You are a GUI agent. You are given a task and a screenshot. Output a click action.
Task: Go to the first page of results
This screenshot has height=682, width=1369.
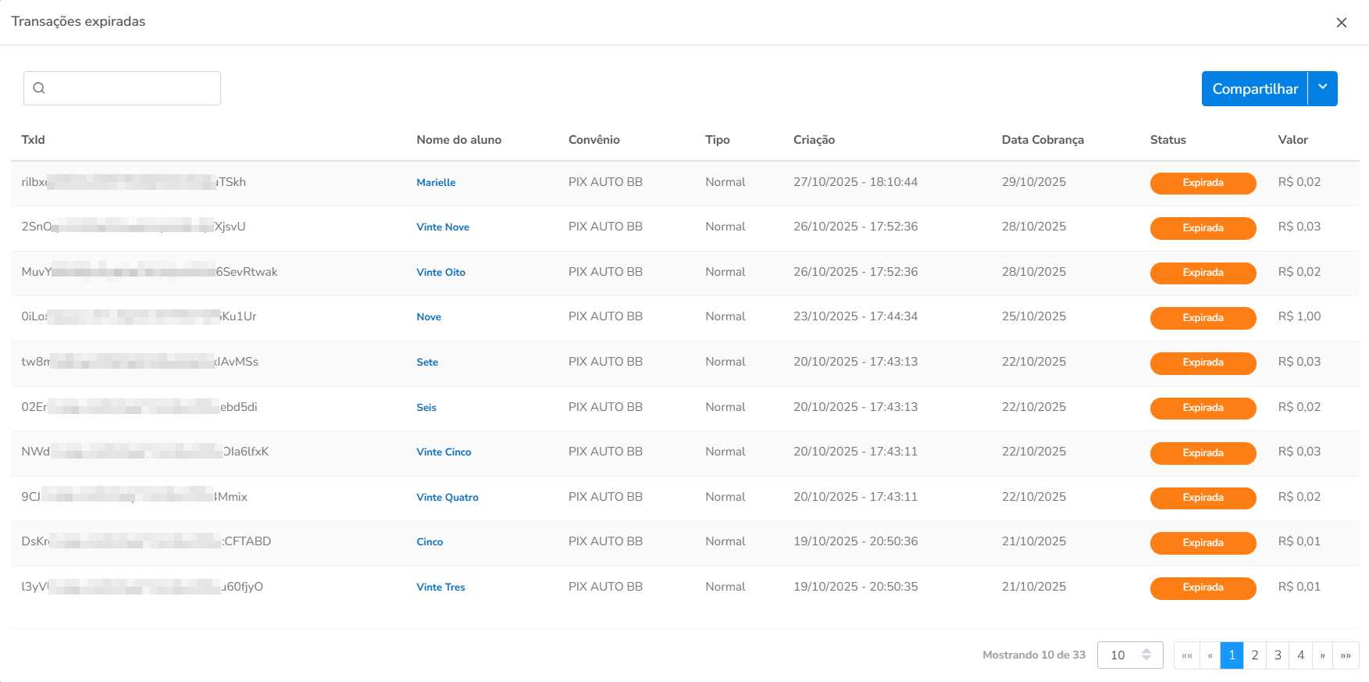(x=1186, y=655)
